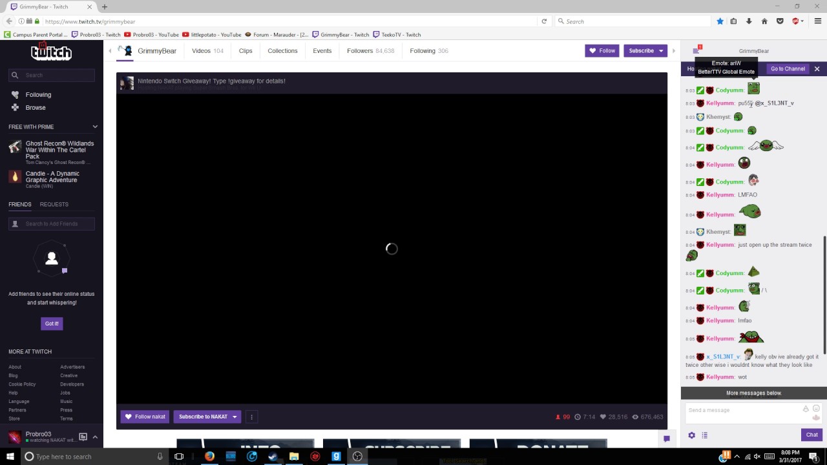Expand the Free With Prime section
The image size is (827, 465).
95,127
